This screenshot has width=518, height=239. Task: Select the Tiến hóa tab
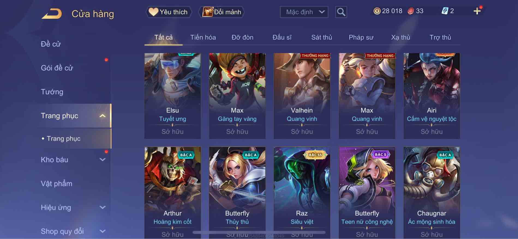[203, 37]
